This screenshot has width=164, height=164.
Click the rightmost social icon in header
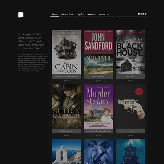tap(145, 14)
